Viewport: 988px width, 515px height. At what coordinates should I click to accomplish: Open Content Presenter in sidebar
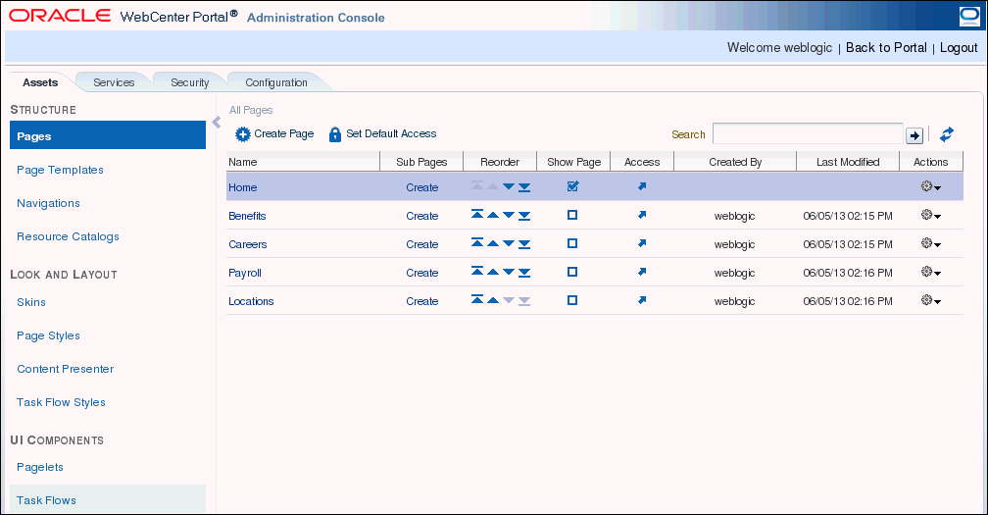(66, 369)
